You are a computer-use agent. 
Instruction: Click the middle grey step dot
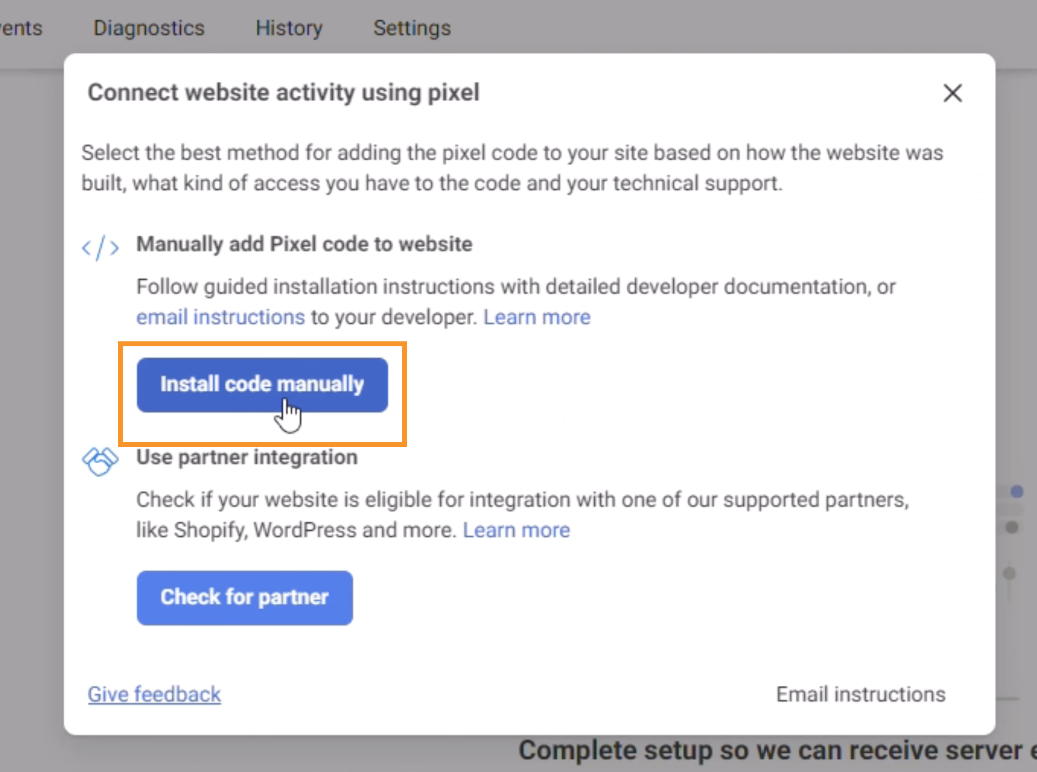(x=1012, y=527)
